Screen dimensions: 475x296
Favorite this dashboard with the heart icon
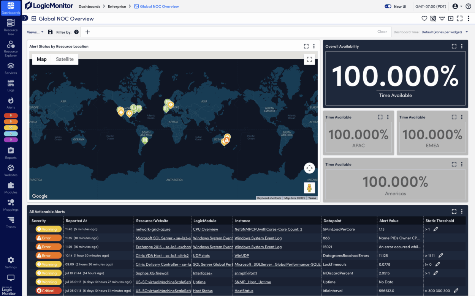(x=424, y=19)
